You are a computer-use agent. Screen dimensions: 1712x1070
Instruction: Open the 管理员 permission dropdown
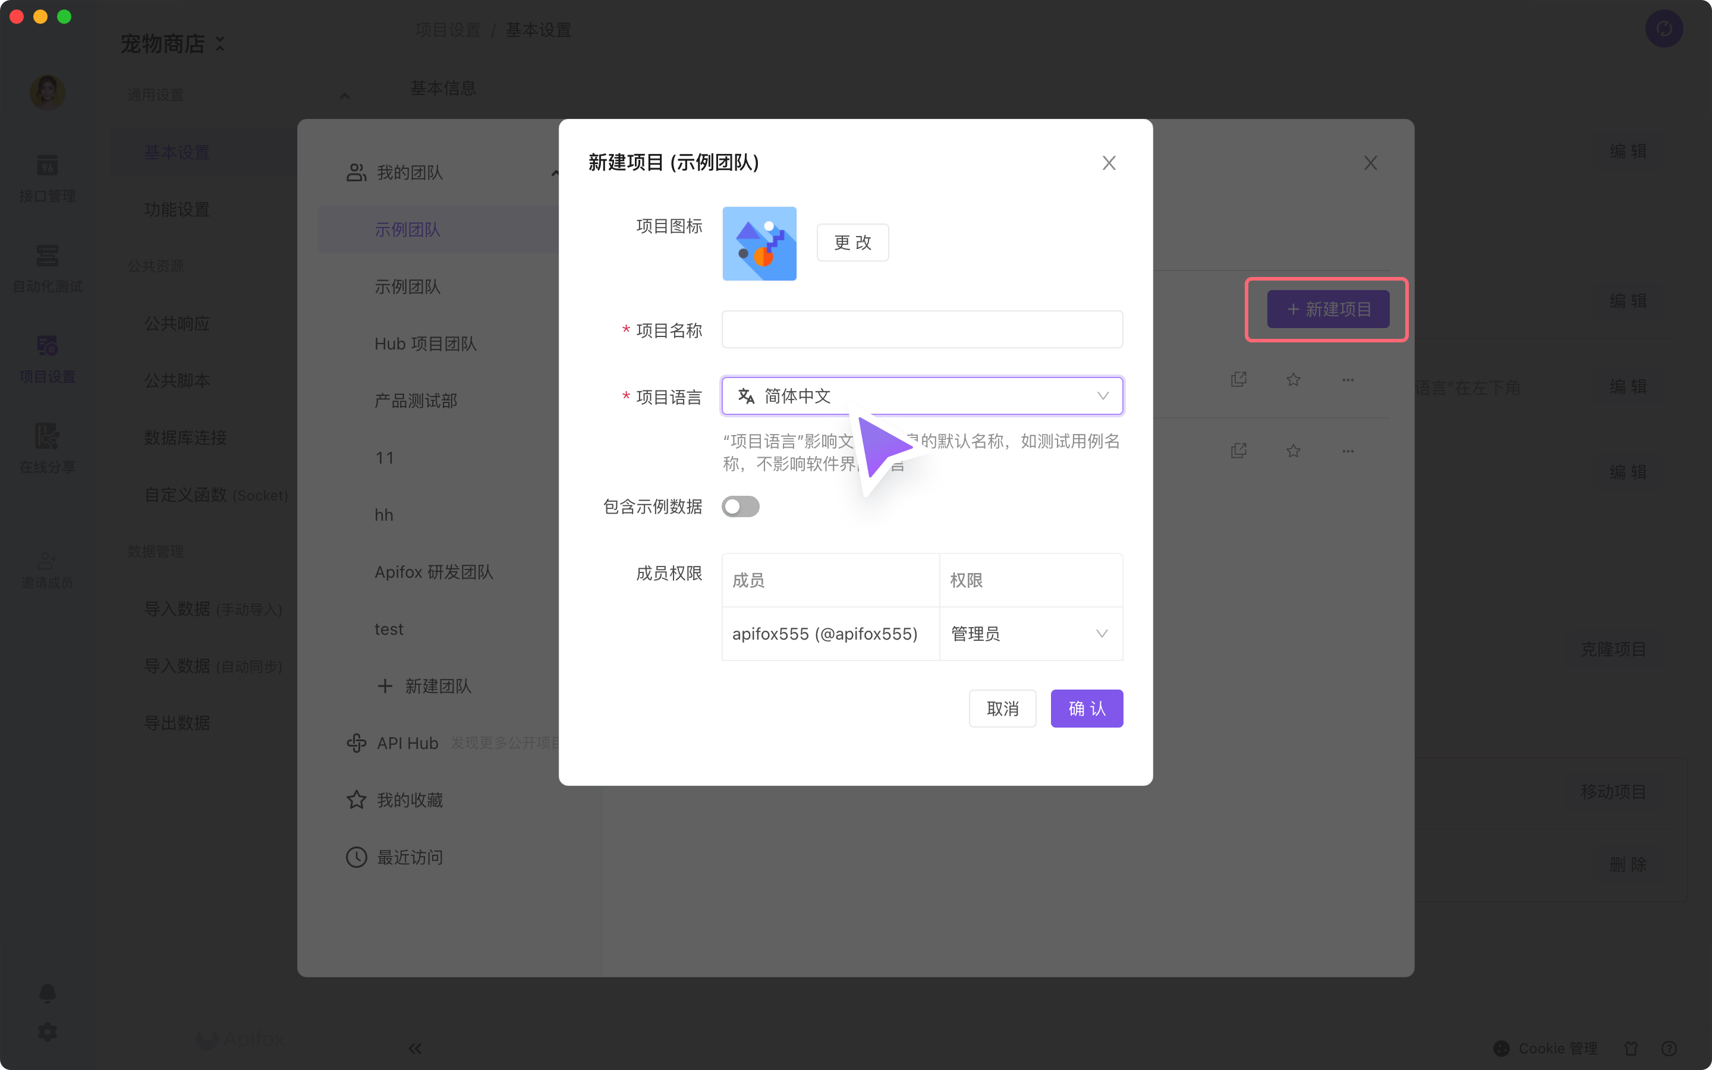coord(1030,633)
